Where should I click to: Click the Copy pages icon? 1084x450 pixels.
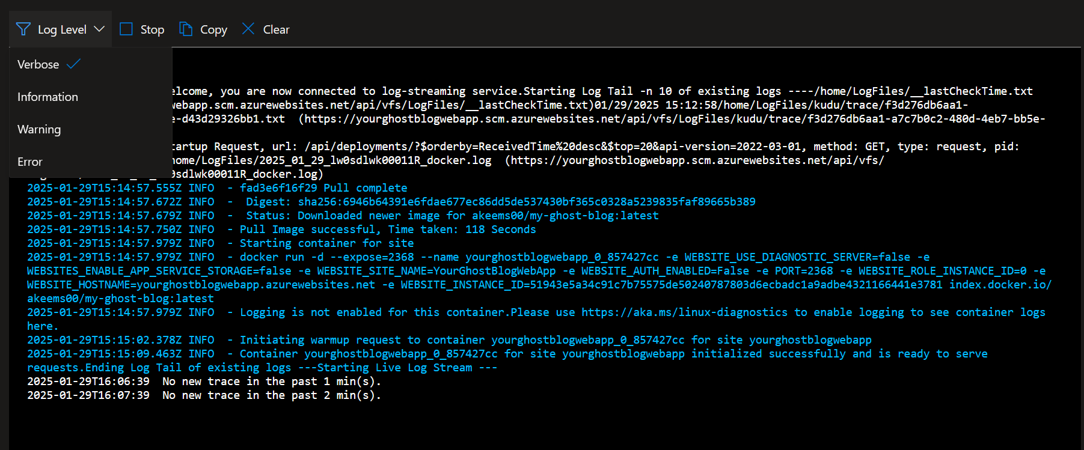coord(186,29)
